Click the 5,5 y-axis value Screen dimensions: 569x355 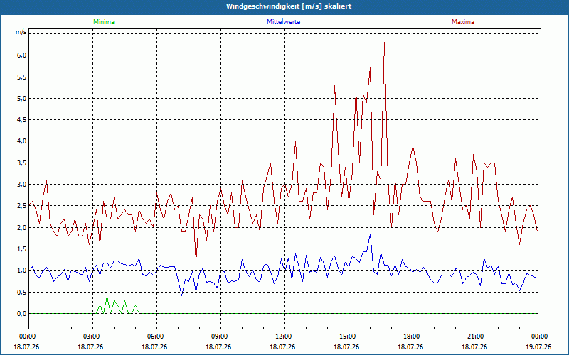[x=22, y=77]
